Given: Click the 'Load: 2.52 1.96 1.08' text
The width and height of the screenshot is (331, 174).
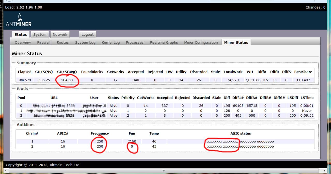Looking at the screenshot, I should pyautogui.click(x=24, y=7).
